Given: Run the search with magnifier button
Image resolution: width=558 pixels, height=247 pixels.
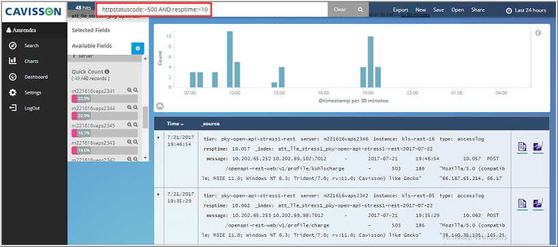Looking at the screenshot, I should pyautogui.click(x=361, y=10).
